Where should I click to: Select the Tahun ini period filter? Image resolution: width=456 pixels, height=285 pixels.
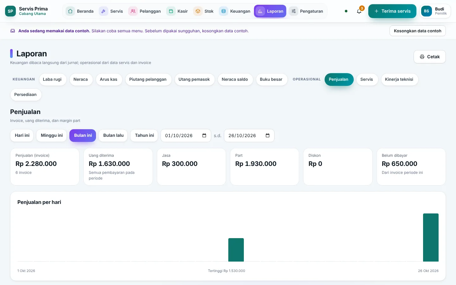pos(144,135)
